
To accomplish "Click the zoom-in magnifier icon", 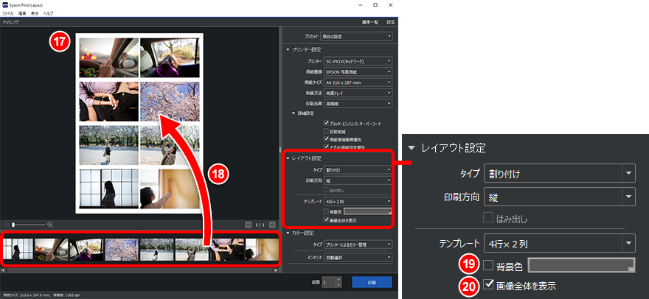I will pyautogui.click(x=51, y=224).
